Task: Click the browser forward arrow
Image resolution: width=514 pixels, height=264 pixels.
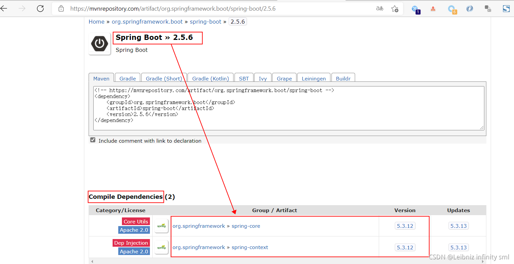Action: [22, 9]
